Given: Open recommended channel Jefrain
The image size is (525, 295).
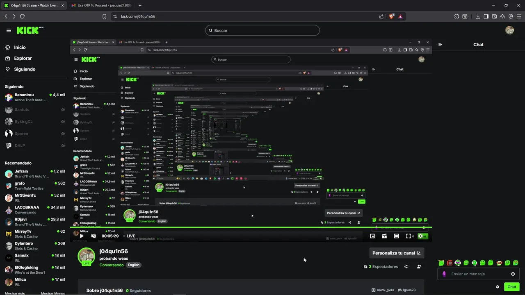Looking at the screenshot, I should click(35, 174).
